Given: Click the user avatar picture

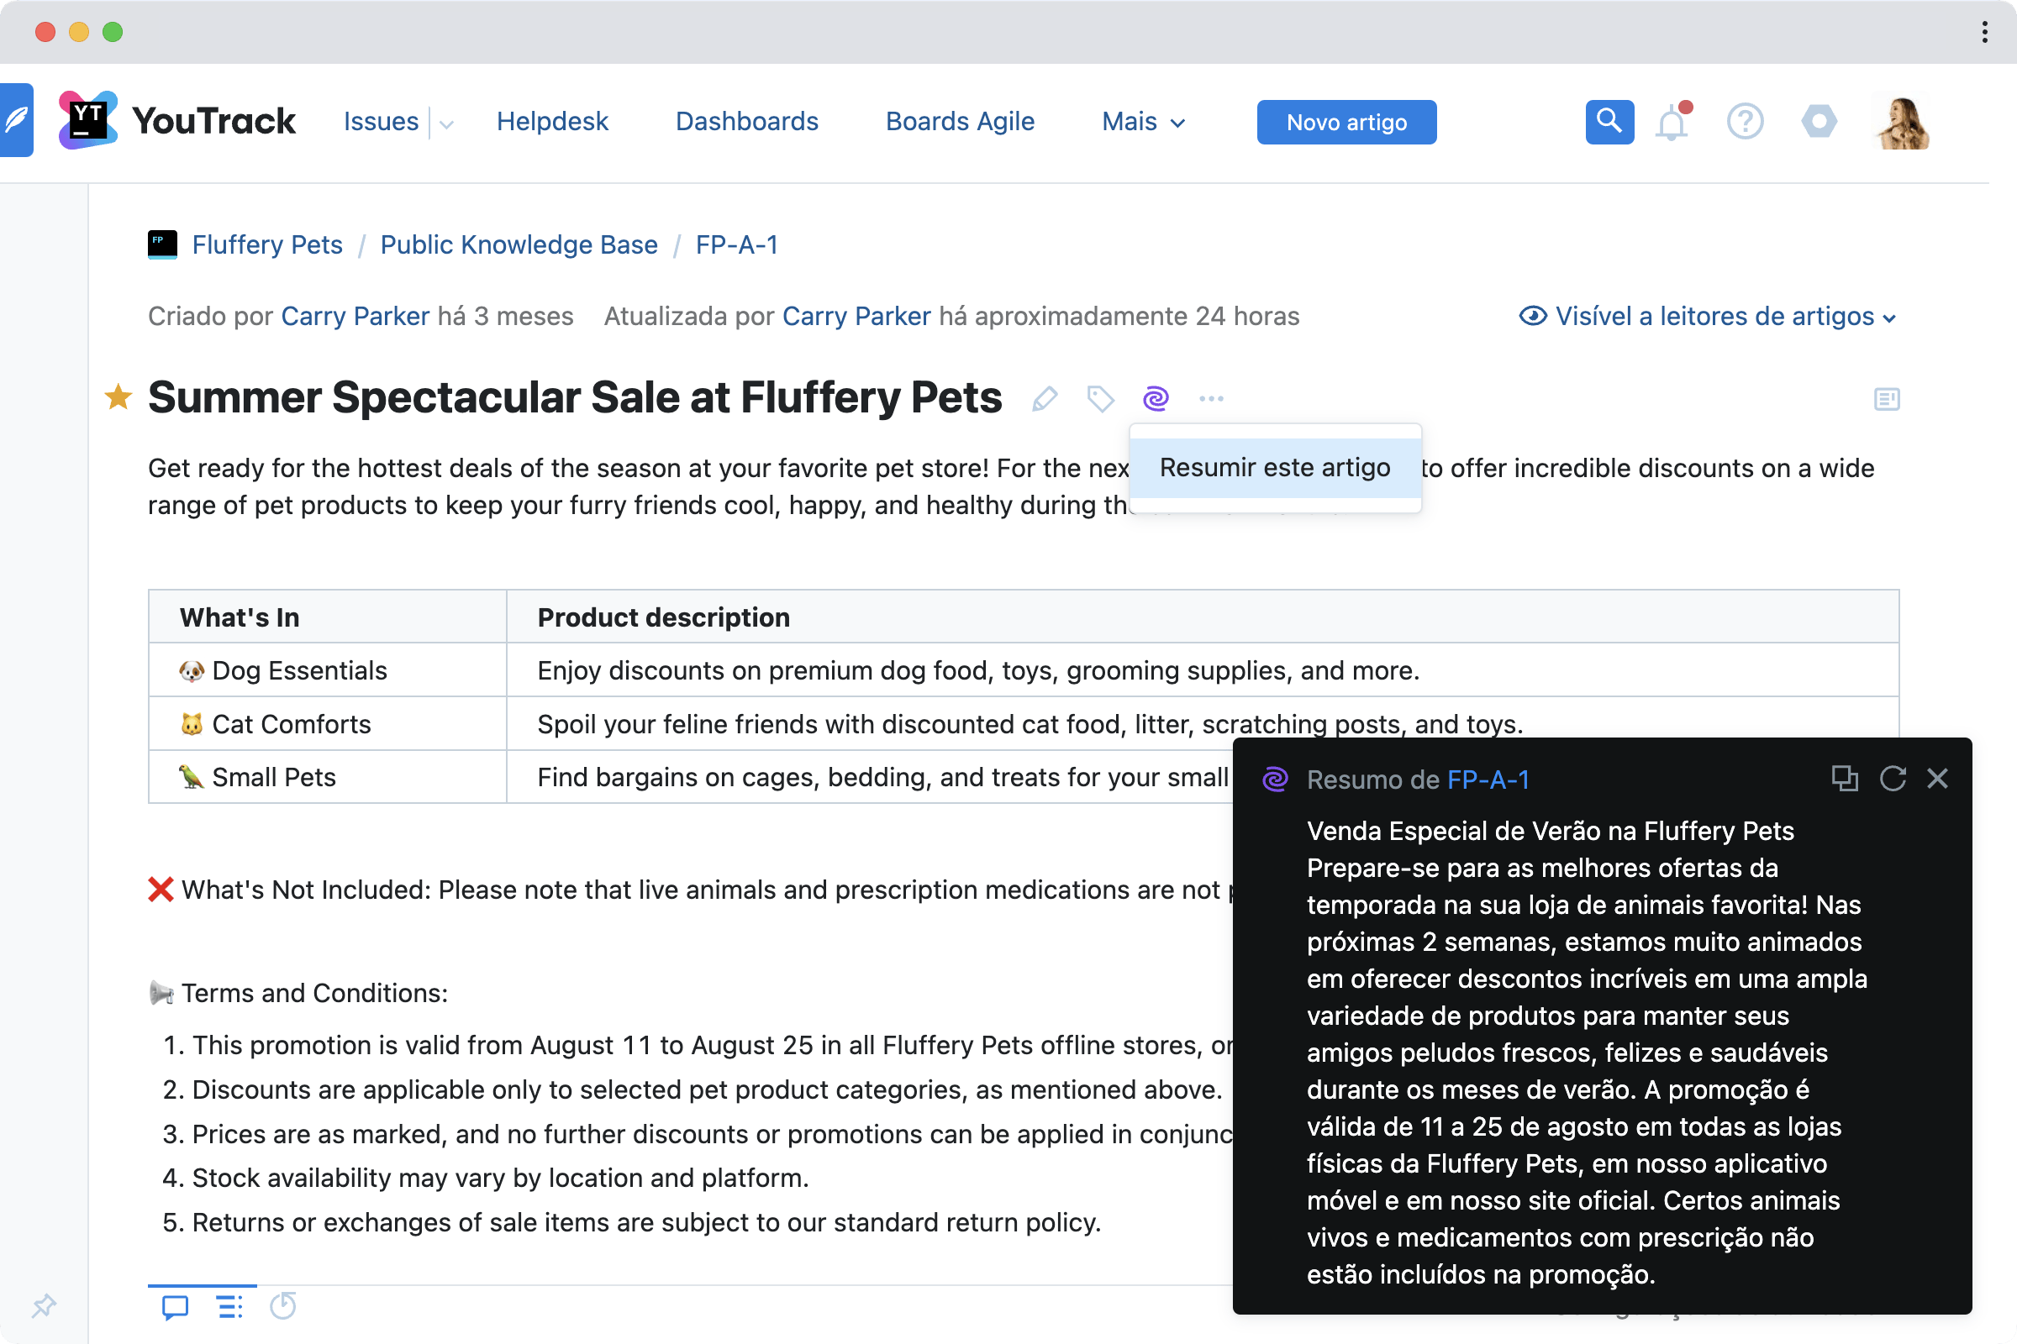Looking at the screenshot, I should point(1902,123).
